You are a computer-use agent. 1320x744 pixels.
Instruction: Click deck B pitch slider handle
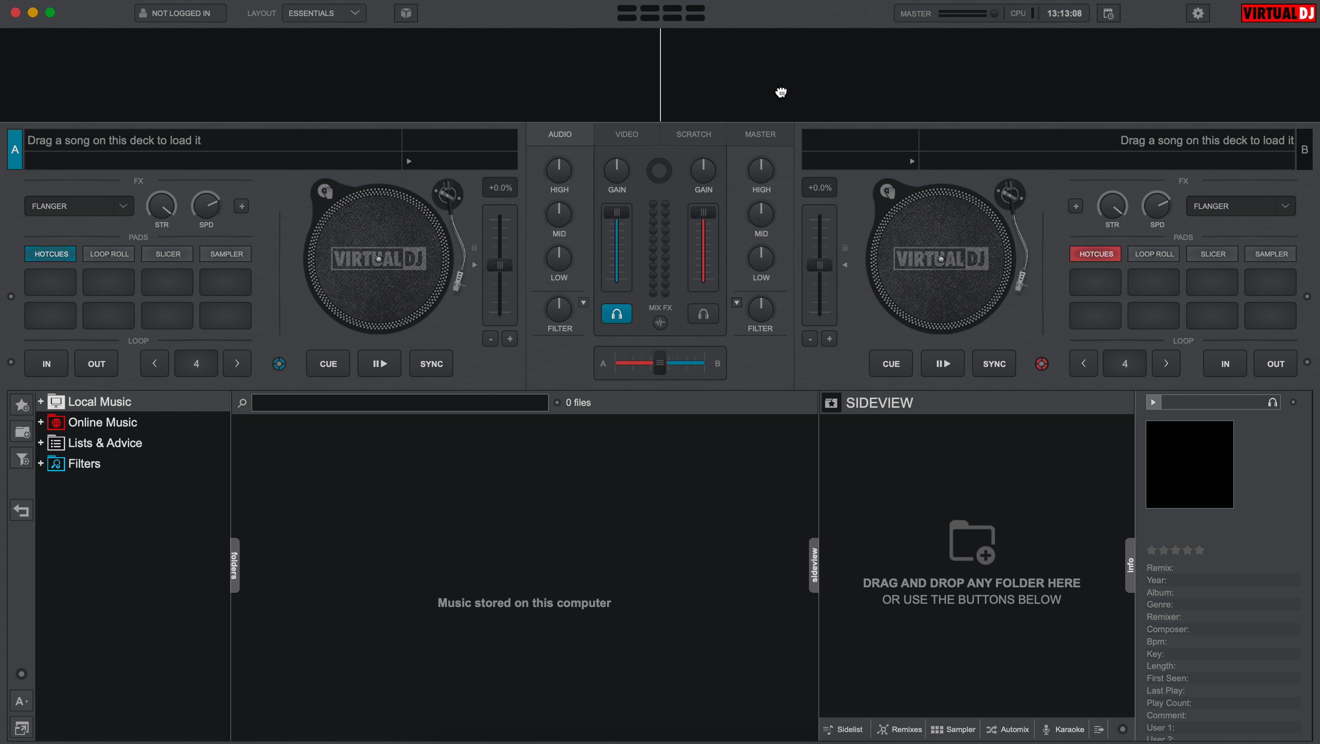819,265
